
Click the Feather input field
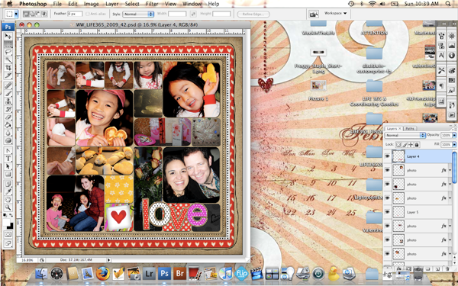[x=75, y=14]
